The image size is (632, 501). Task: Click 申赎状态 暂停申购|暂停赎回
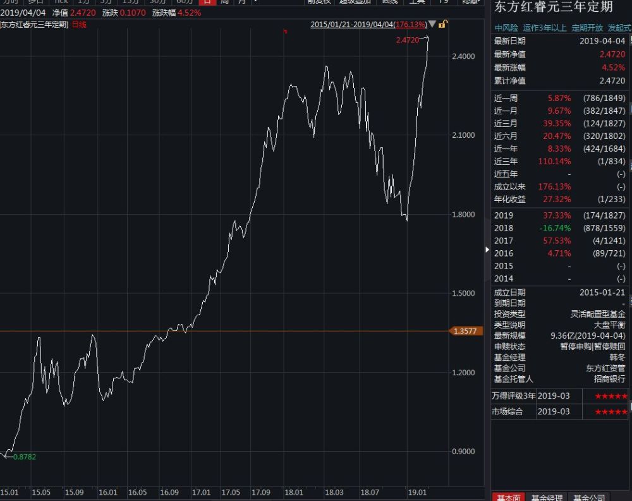593,347
